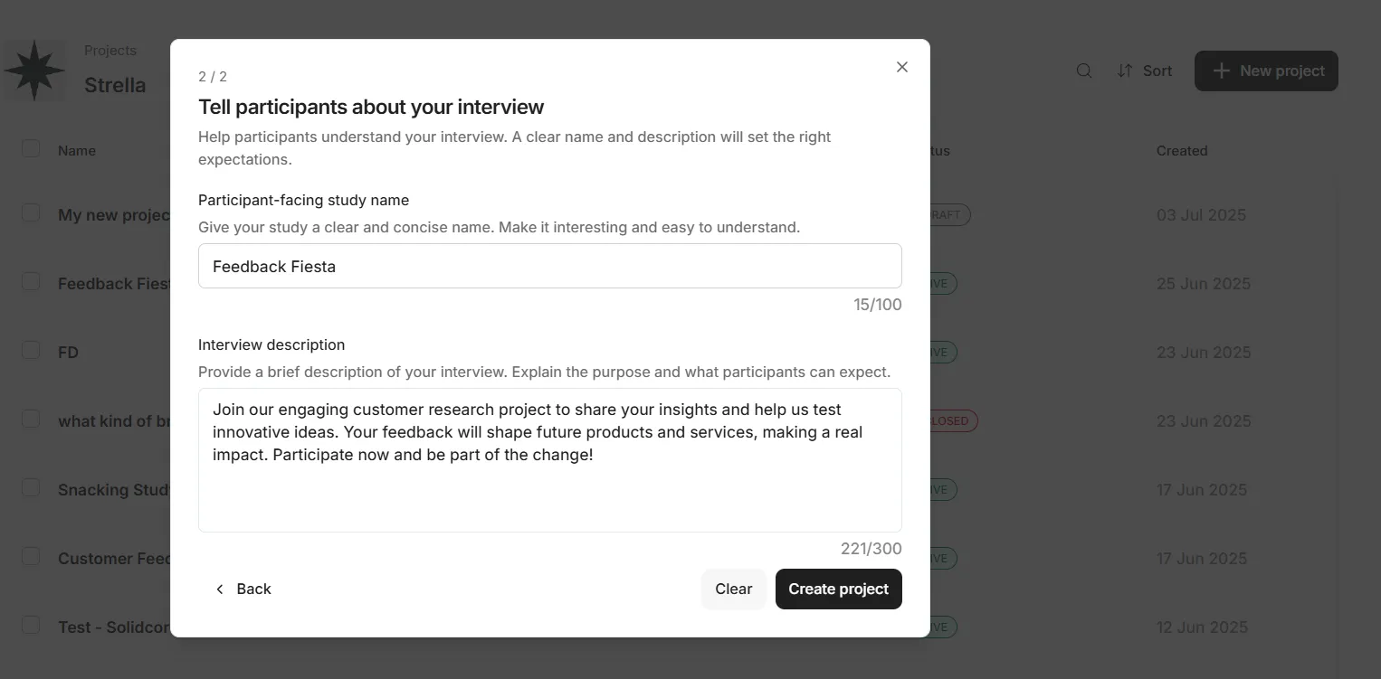Check the Test - Solidcore row checkbox
This screenshot has height=679, width=1381.
pyautogui.click(x=31, y=625)
